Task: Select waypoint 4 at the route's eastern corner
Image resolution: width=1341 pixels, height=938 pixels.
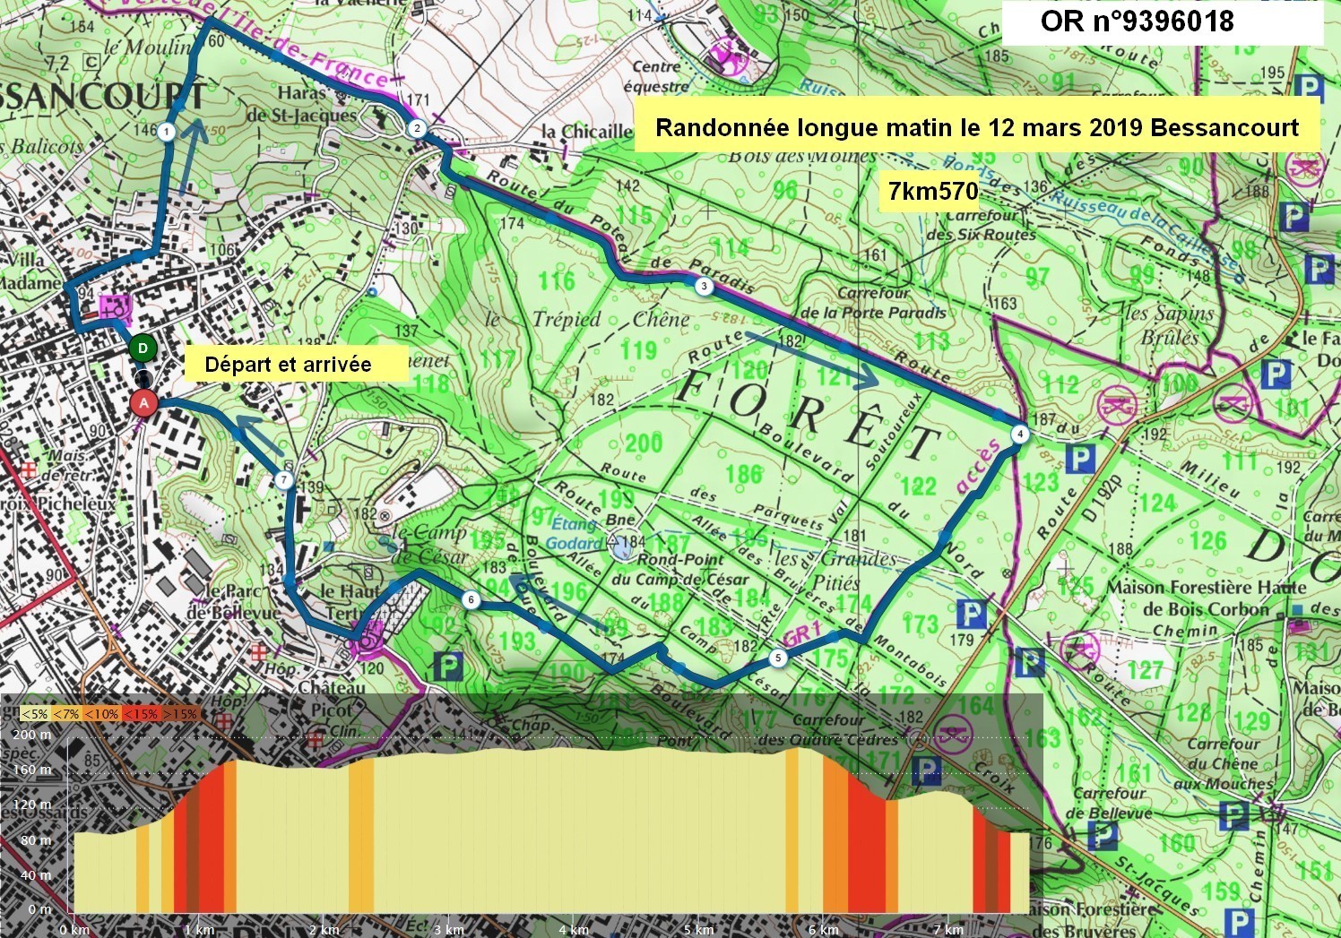Action: (1019, 434)
